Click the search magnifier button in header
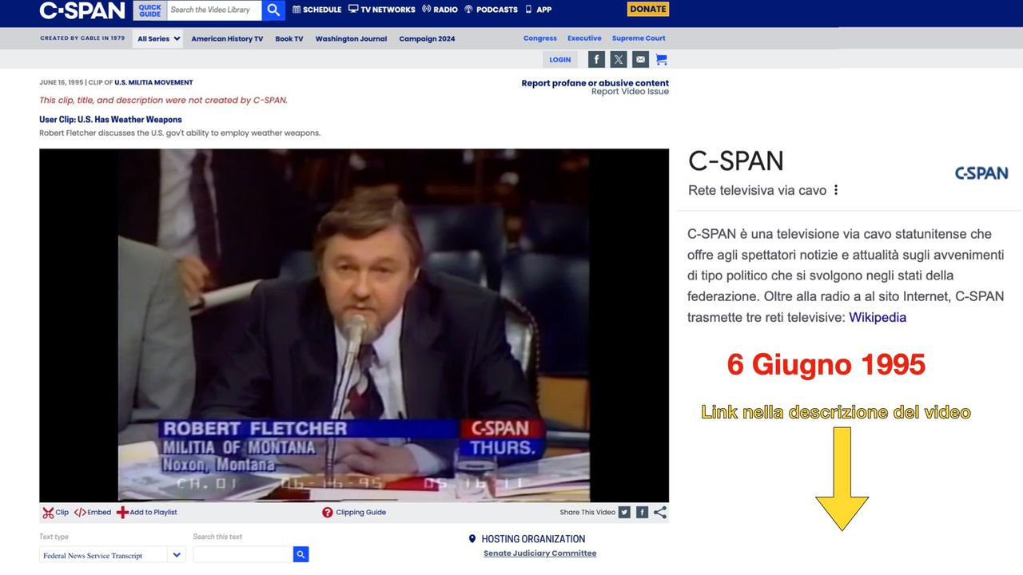The width and height of the screenshot is (1023, 575). click(273, 10)
